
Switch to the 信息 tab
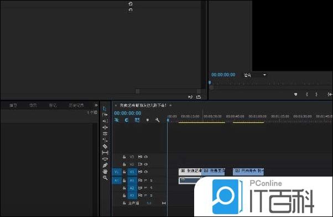pyautogui.click(x=13, y=105)
